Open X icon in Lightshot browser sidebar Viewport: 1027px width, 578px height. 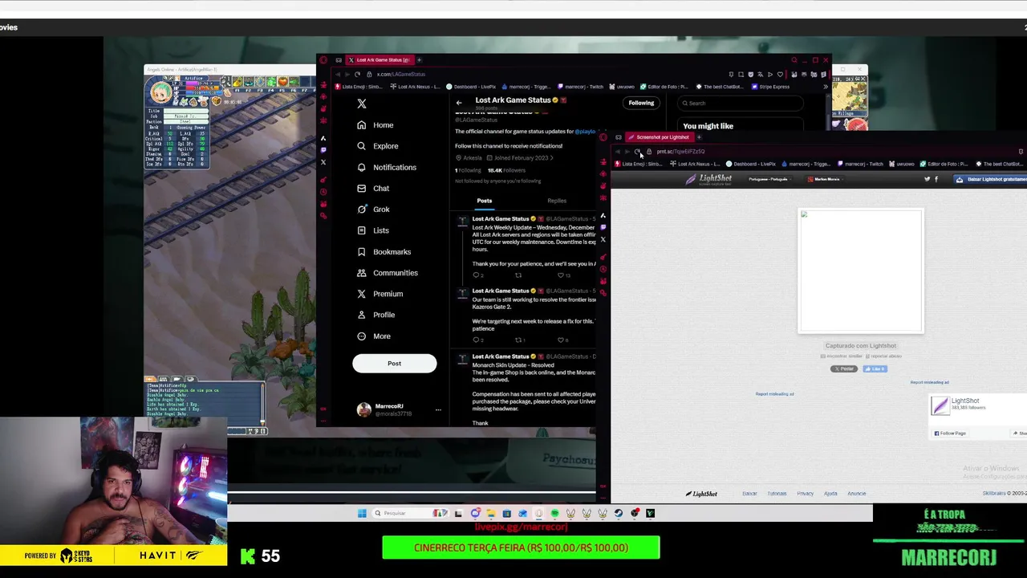click(x=603, y=239)
